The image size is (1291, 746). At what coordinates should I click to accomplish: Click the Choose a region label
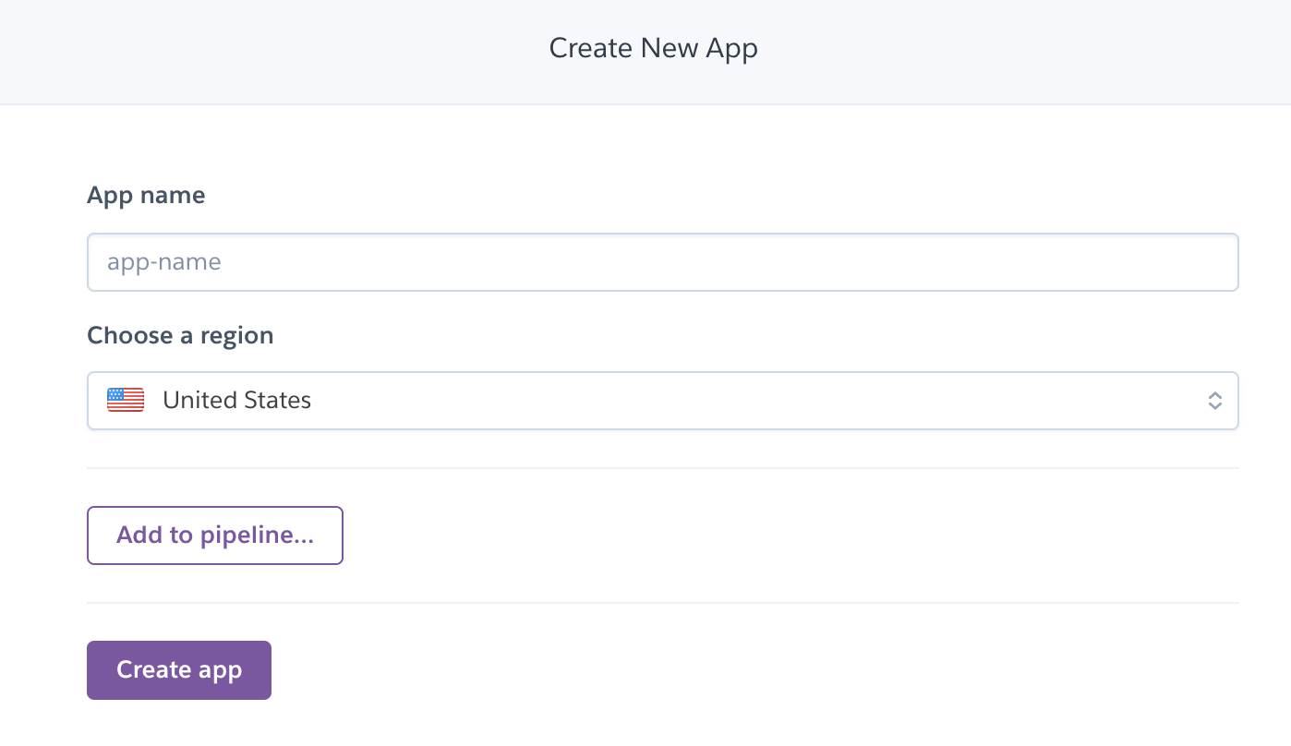click(x=180, y=335)
